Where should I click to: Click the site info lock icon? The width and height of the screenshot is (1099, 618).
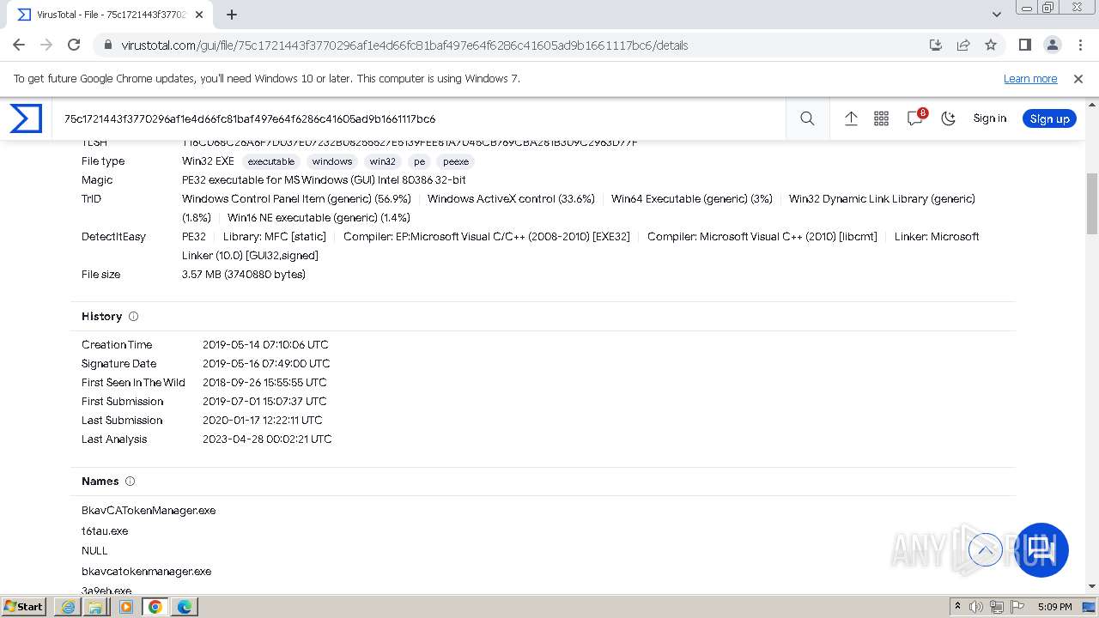tap(107, 45)
